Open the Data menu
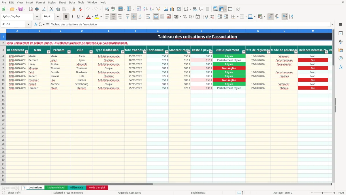The image size is (346, 195). [x=72, y=2]
